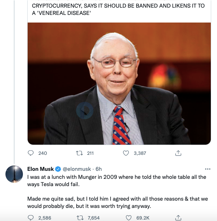Click the 211 retweet count
The width and height of the screenshot is (217, 221).
[90, 153]
